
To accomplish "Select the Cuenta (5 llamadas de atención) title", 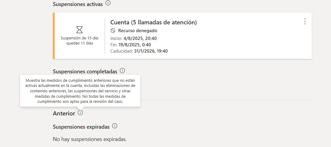I will (x=153, y=22).
